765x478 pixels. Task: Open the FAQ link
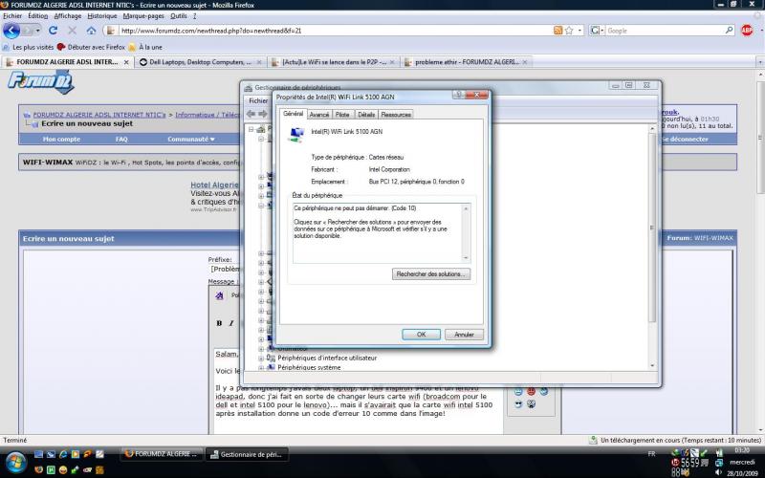pyautogui.click(x=121, y=139)
